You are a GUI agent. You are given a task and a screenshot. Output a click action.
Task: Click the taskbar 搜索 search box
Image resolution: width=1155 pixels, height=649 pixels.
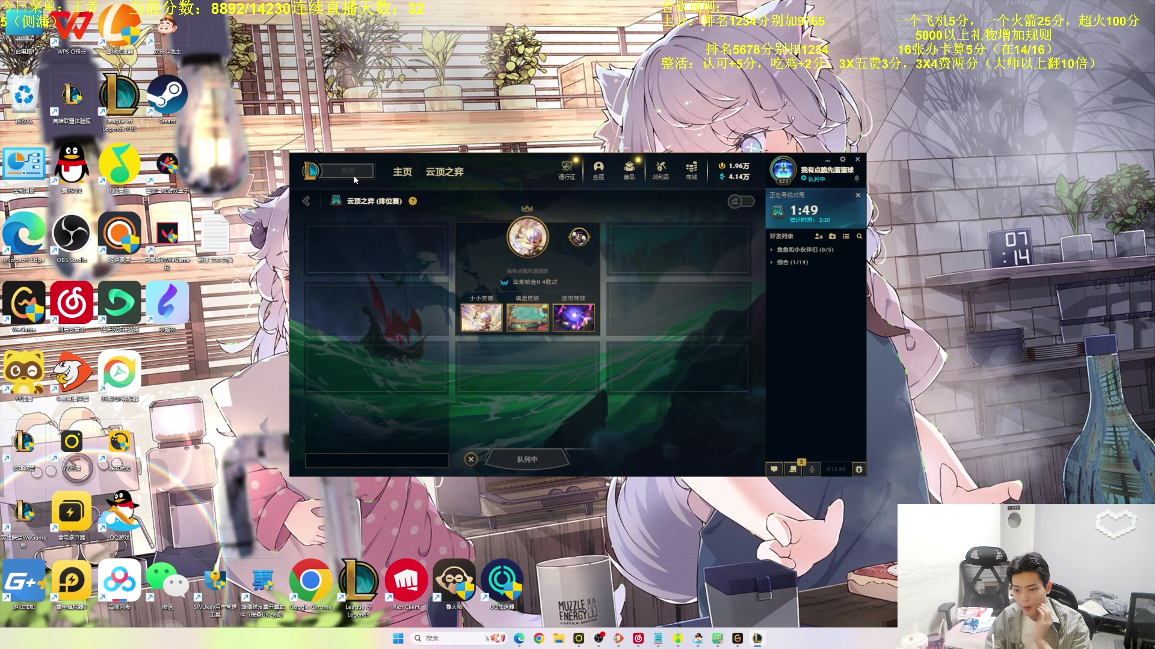click(459, 638)
